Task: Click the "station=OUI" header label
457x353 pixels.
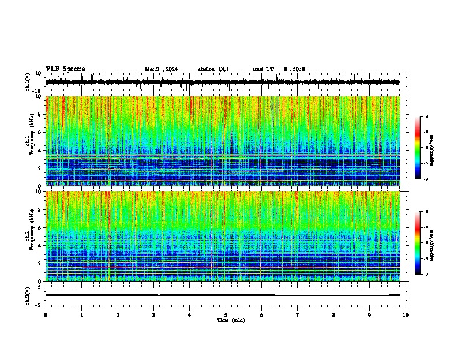Action: (x=213, y=69)
